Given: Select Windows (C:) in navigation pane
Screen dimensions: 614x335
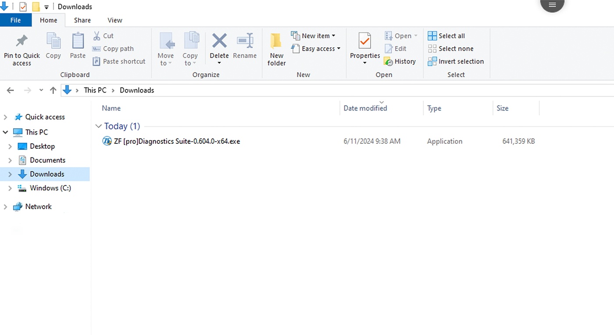Looking at the screenshot, I should 50,188.
